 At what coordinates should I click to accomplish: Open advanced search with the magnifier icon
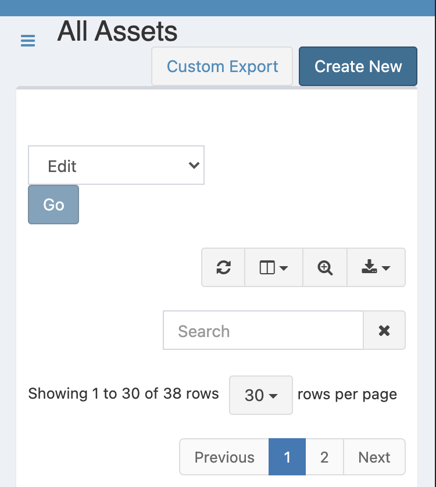[x=325, y=267]
